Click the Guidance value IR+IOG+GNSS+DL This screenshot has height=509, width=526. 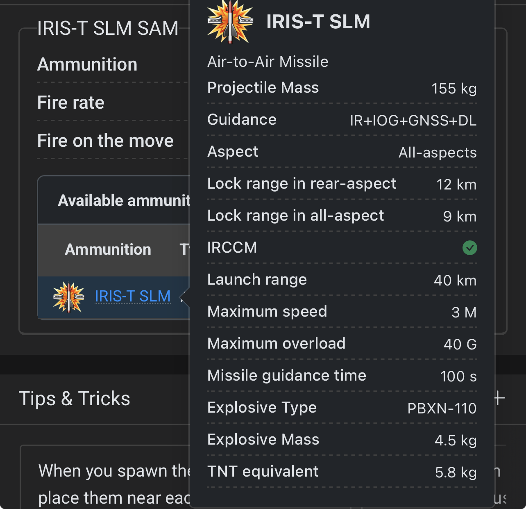point(413,121)
